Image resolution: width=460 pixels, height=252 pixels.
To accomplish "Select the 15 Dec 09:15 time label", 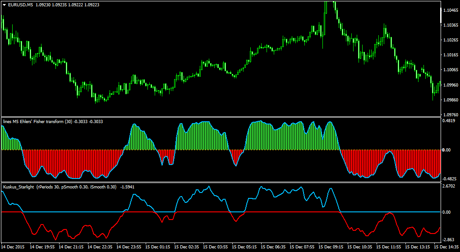I will coord(331,247).
